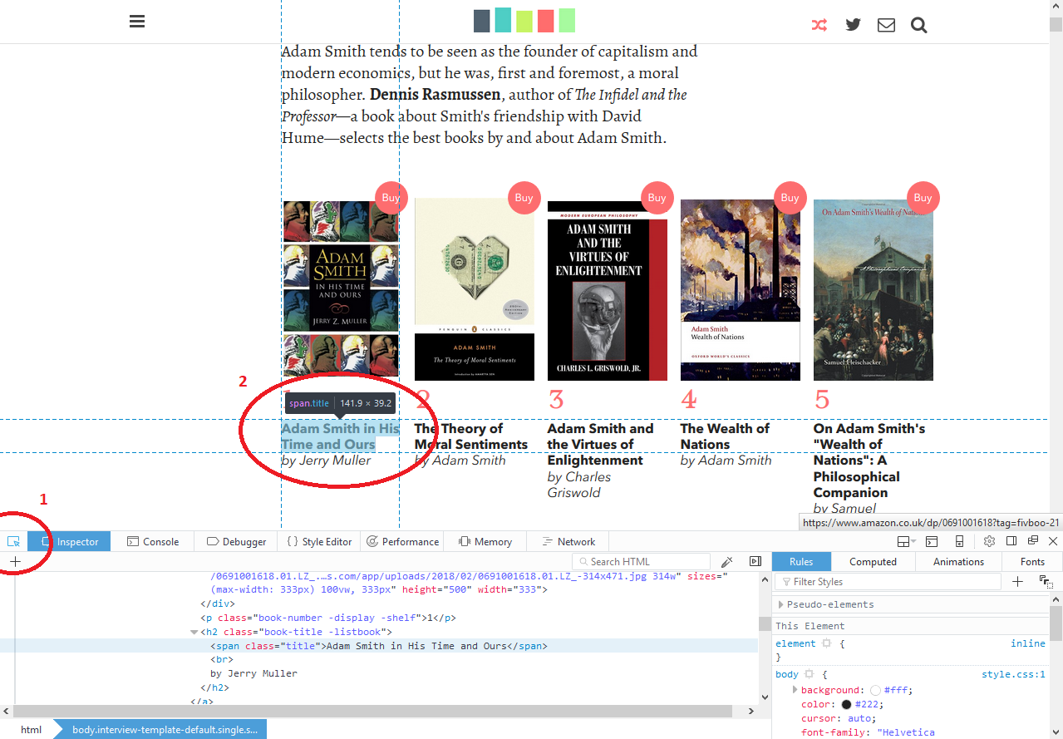
Task: Show devtools in a separate window
Action: point(1032,541)
